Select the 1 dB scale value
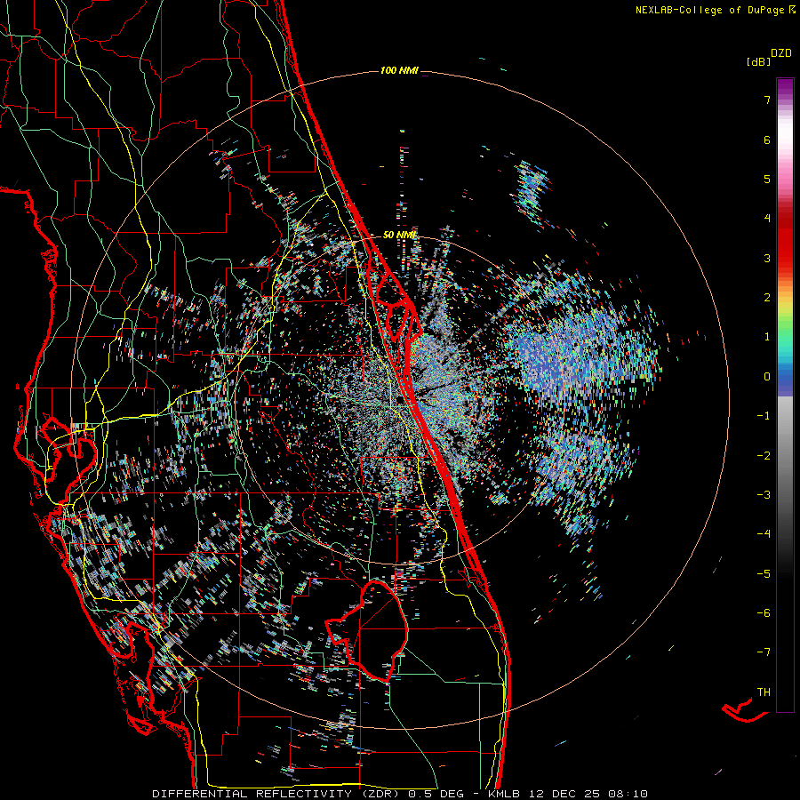Screen dimensions: 800x800 point(767,337)
